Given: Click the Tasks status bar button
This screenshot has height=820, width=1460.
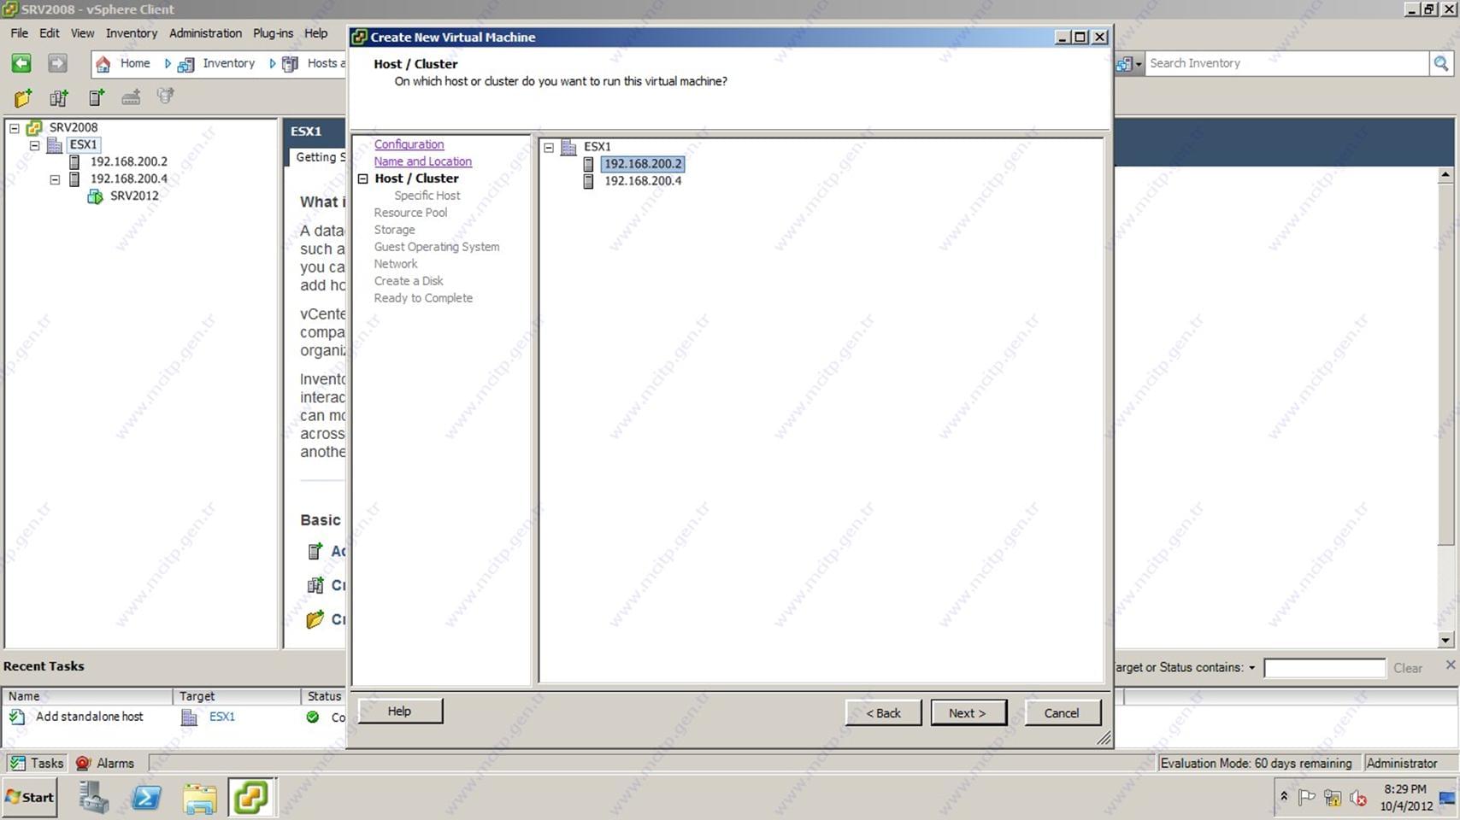Looking at the screenshot, I should pos(36,764).
